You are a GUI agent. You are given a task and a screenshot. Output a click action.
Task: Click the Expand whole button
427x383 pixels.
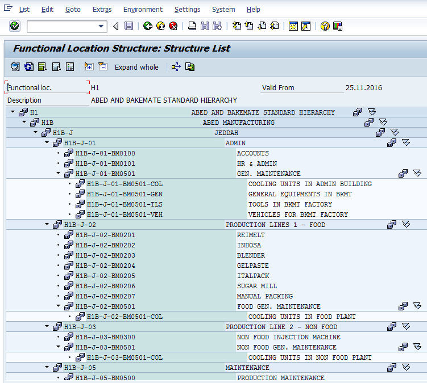pyautogui.click(x=136, y=68)
